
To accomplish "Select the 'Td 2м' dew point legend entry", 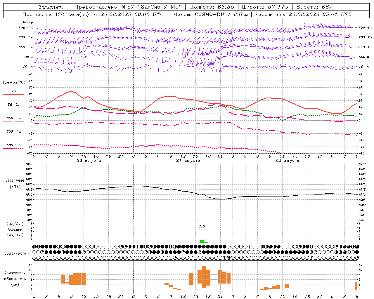I will point(13,105).
